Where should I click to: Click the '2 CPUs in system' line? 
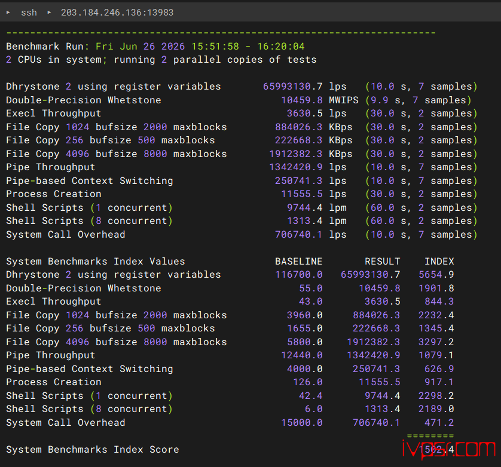pyautogui.click(x=161, y=60)
